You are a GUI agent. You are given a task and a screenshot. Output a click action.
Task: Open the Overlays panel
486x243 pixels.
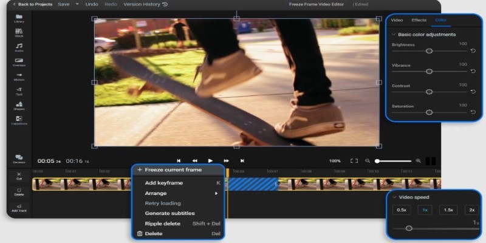pos(19,61)
